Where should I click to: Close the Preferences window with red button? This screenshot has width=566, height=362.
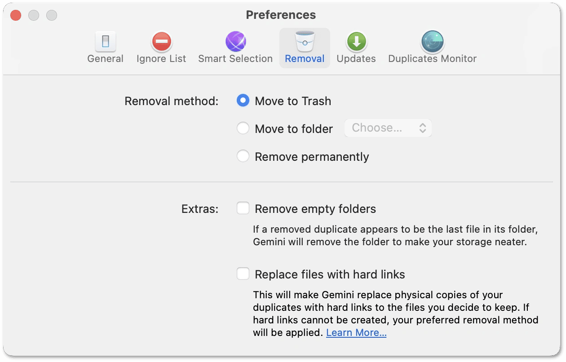pyautogui.click(x=16, y=15)
